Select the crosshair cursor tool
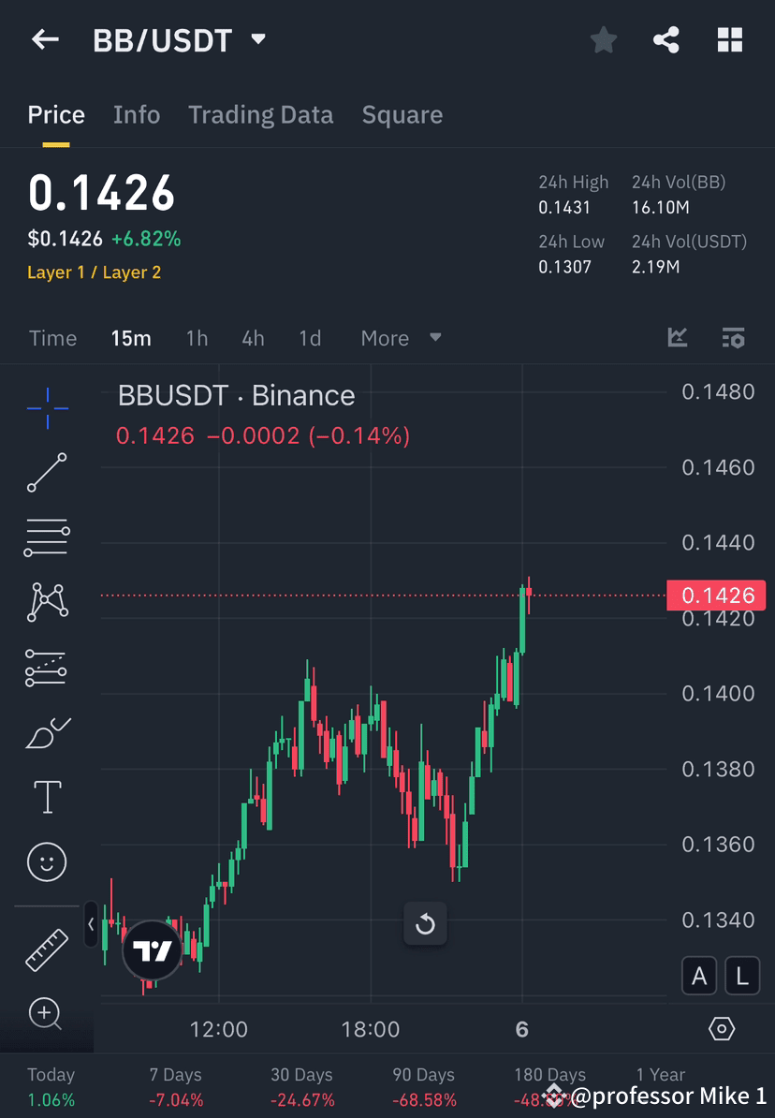The width and height of the screenshot is (775, 1118). (47, 407)
